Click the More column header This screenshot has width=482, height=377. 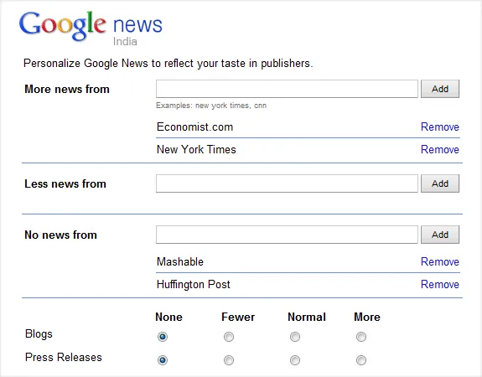[x=367, y=317]
